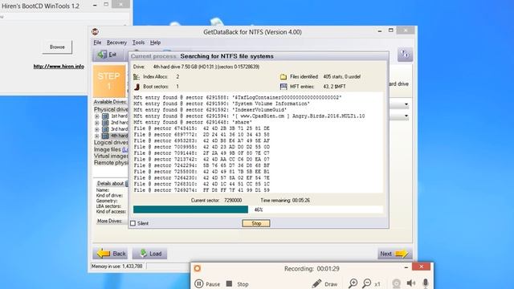The image size is (514, 289).
Task: Click Virtual images in the drive list
Action: [x=111, y=156]
